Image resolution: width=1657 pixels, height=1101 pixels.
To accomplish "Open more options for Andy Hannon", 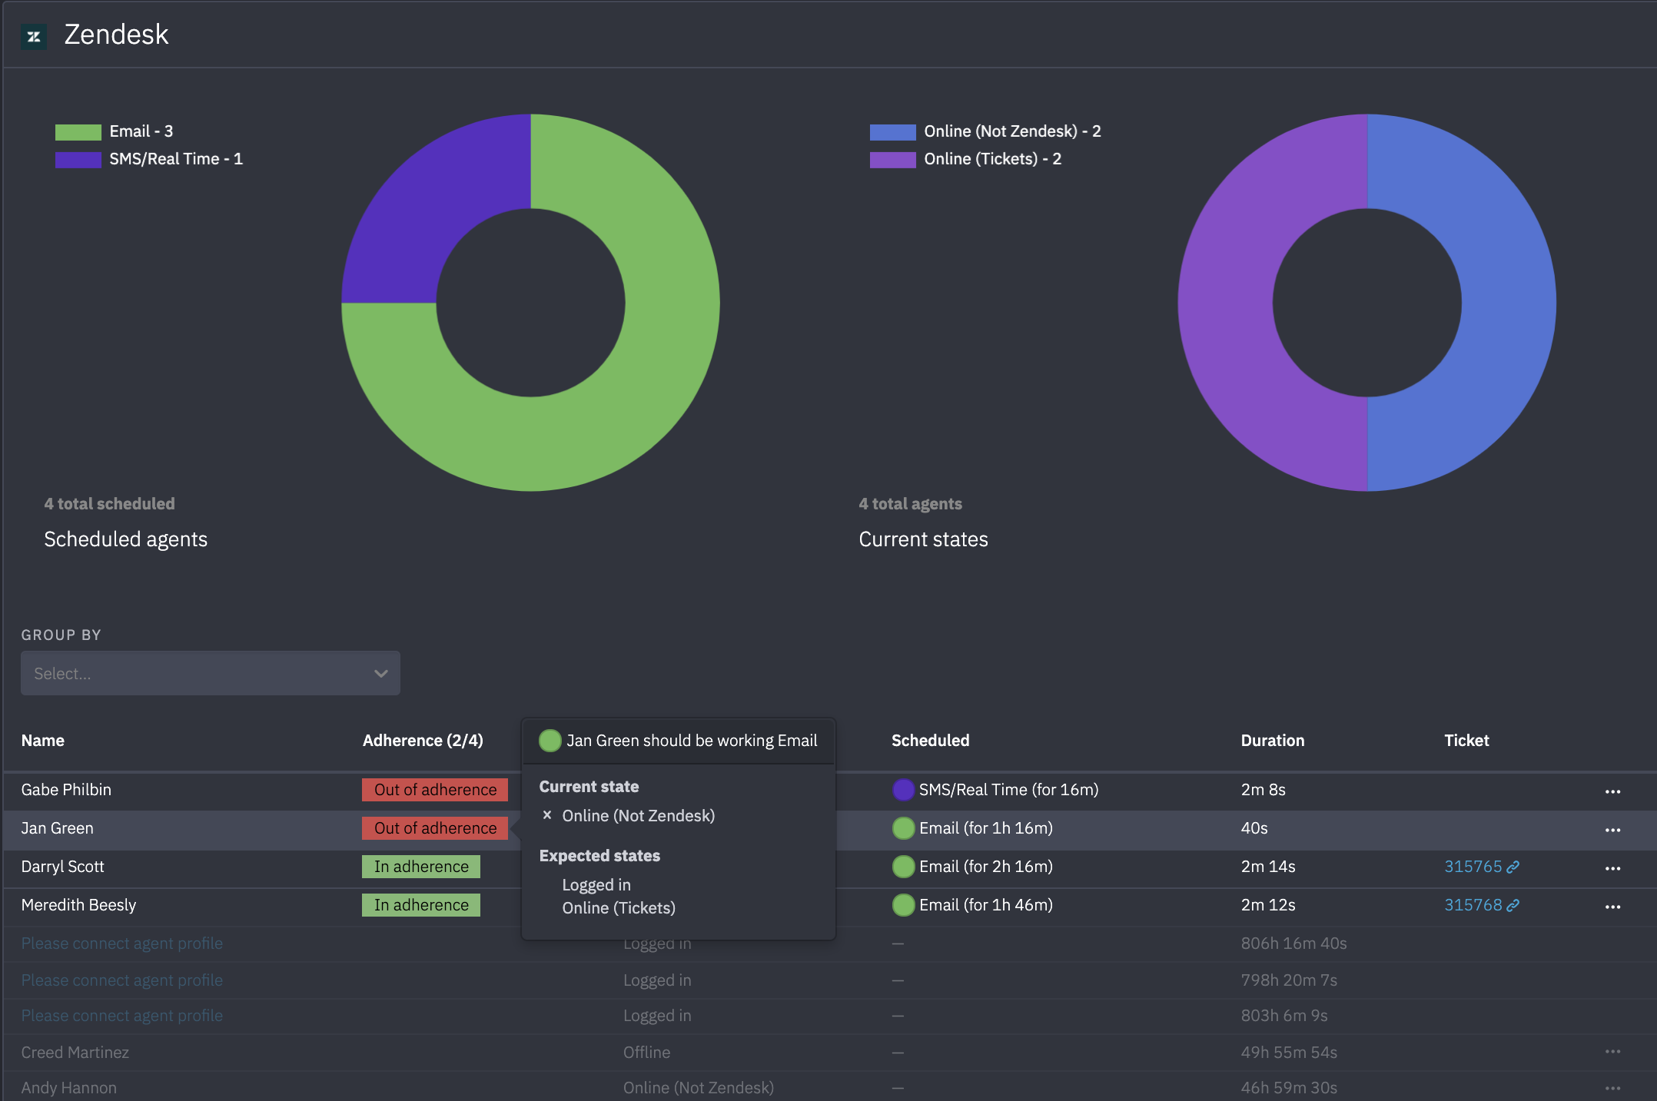I will point(1612,1088).
